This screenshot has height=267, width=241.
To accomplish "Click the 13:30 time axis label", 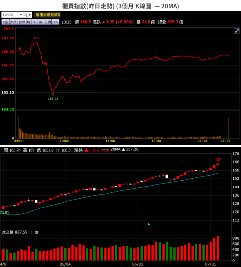I will click(x=225, y=141).
